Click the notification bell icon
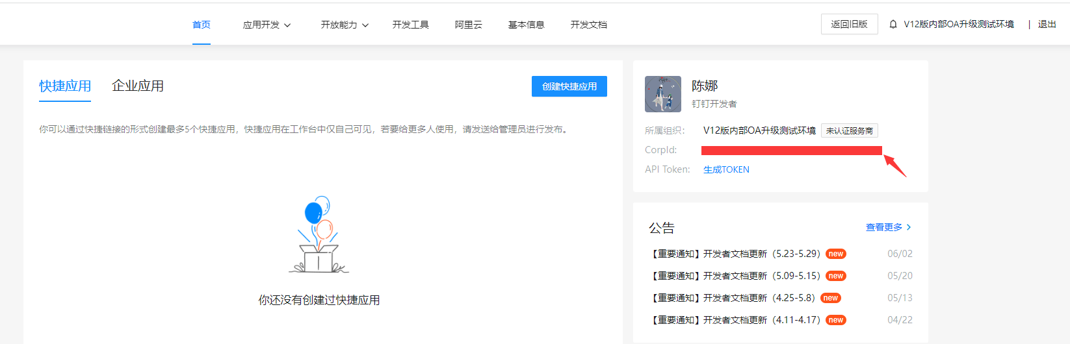Image resolution: width=1070 pixels, height=344 pixels. [x=893, y=25]
